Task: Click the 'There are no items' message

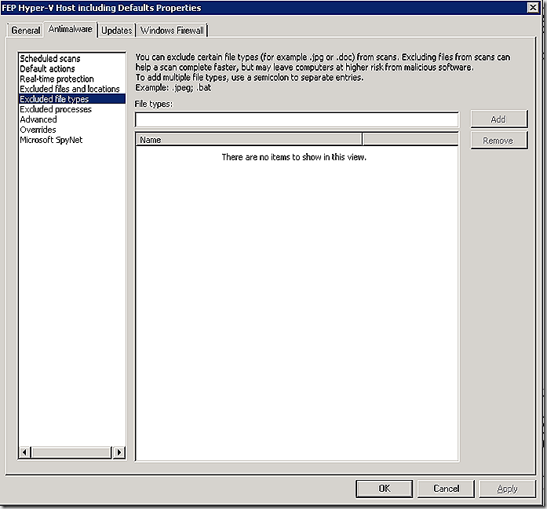Action: [x=294, y=157]
